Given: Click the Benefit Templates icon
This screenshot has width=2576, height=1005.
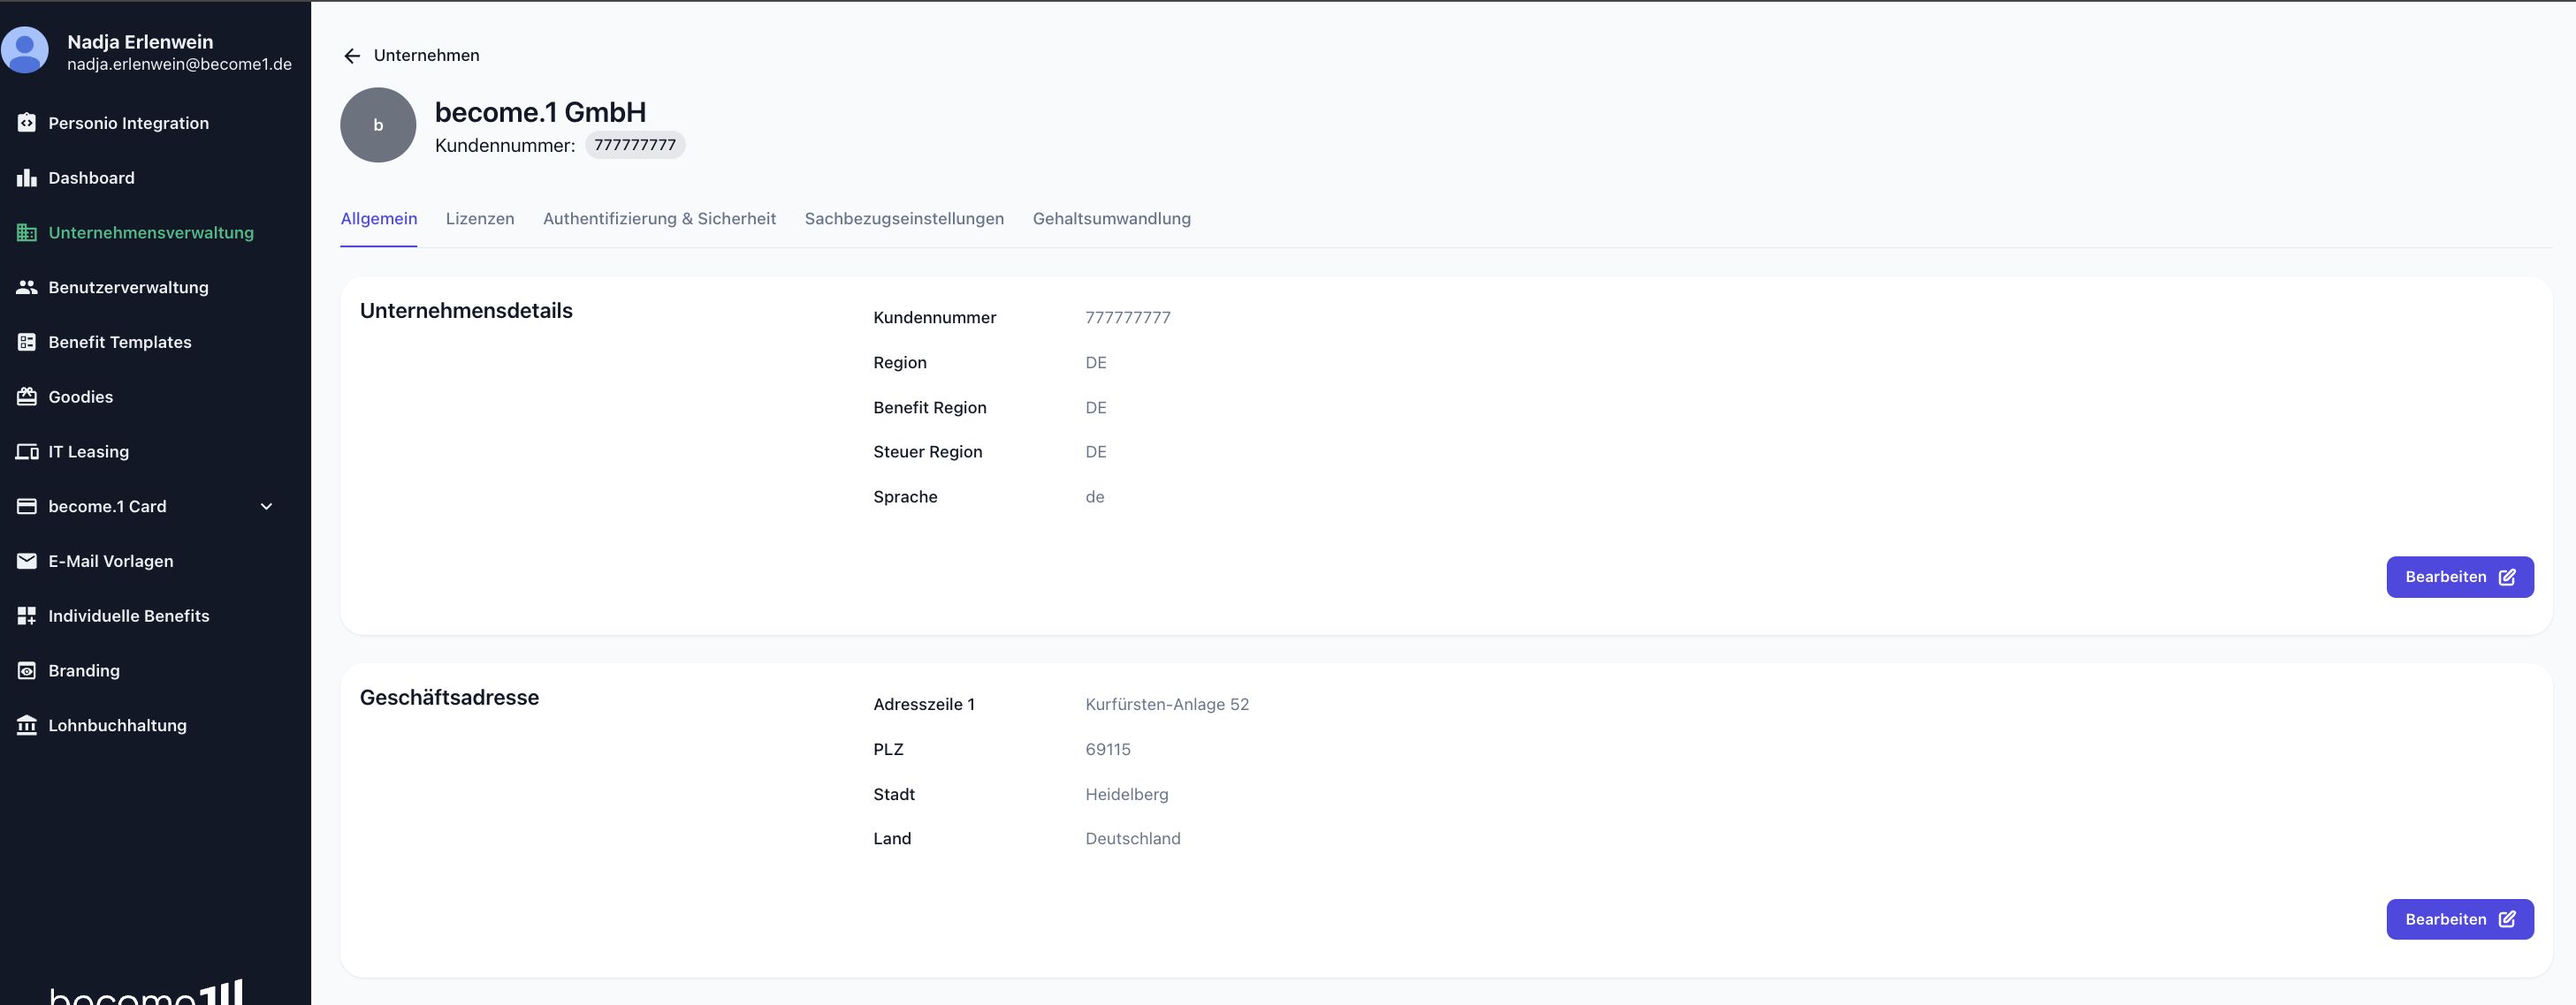Looking at the screenshot, I should click(x=27, y=343).
